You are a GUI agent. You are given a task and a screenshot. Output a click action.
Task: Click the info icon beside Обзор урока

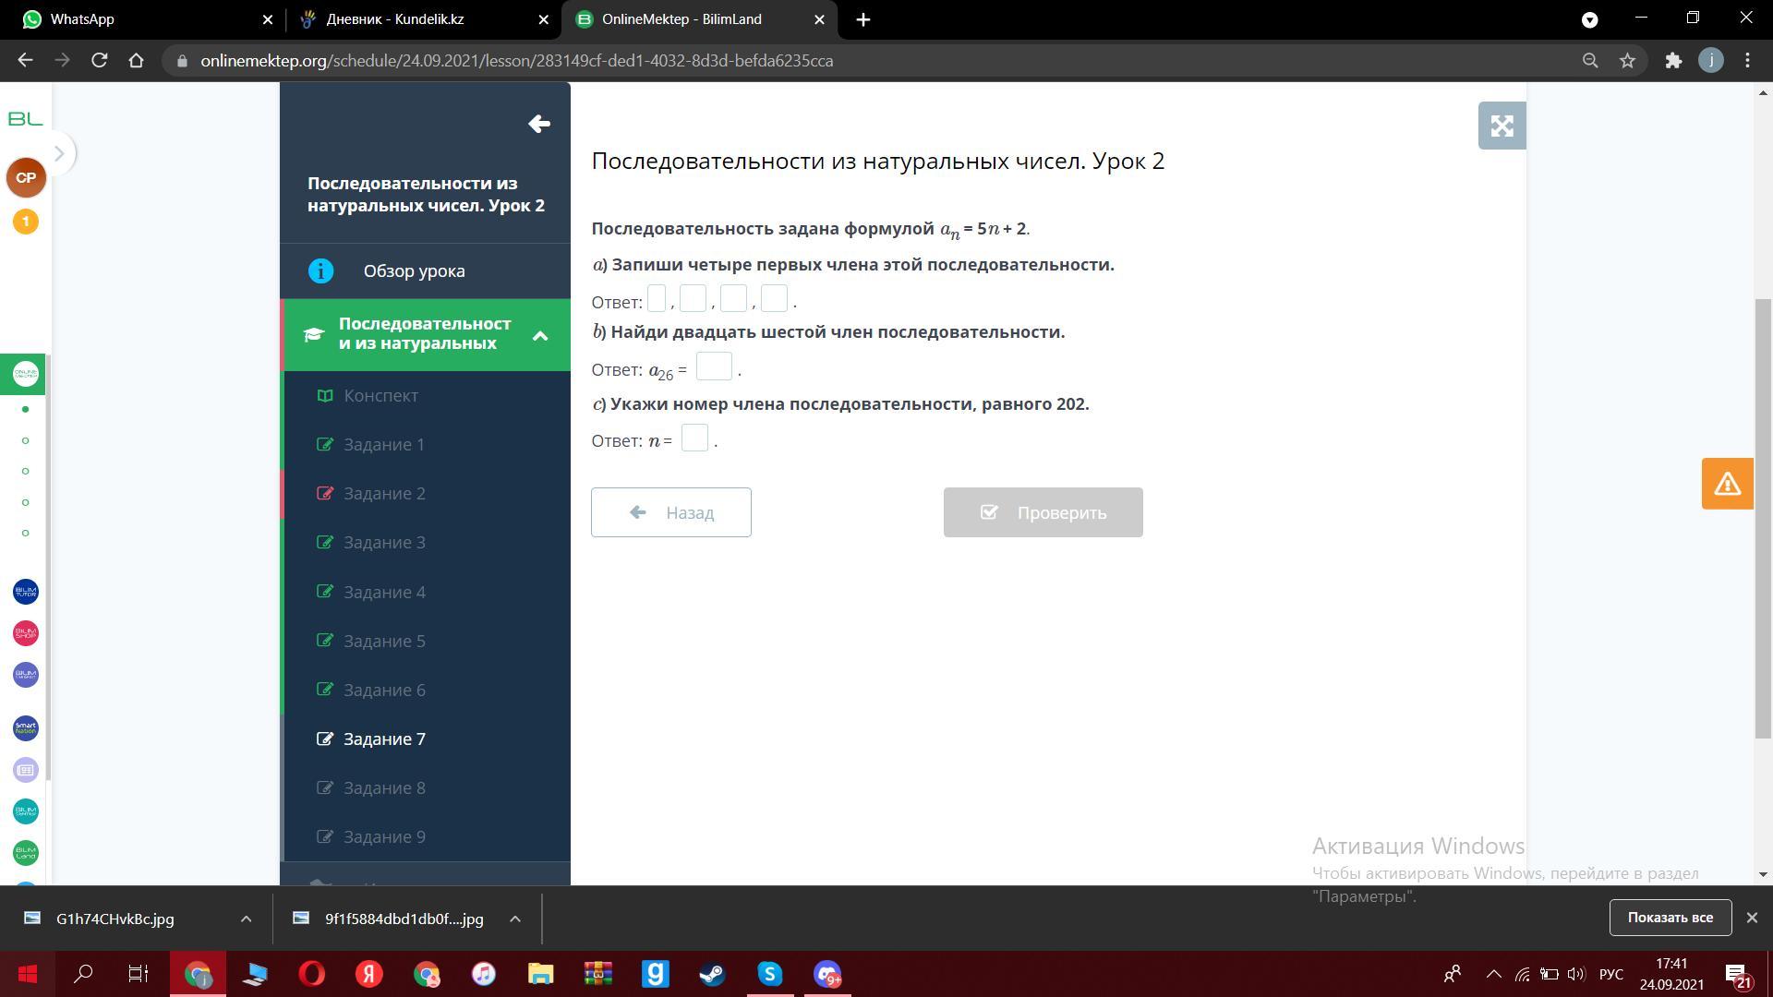320,270
